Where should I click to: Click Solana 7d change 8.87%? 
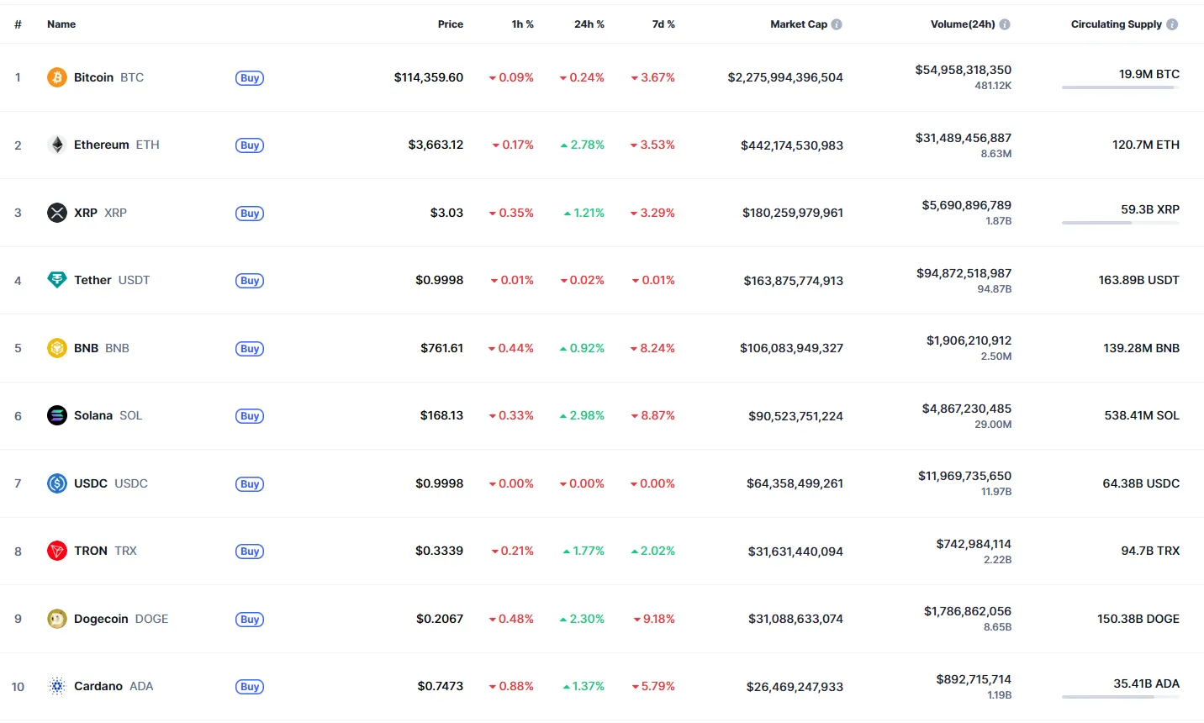pos(653,415)
